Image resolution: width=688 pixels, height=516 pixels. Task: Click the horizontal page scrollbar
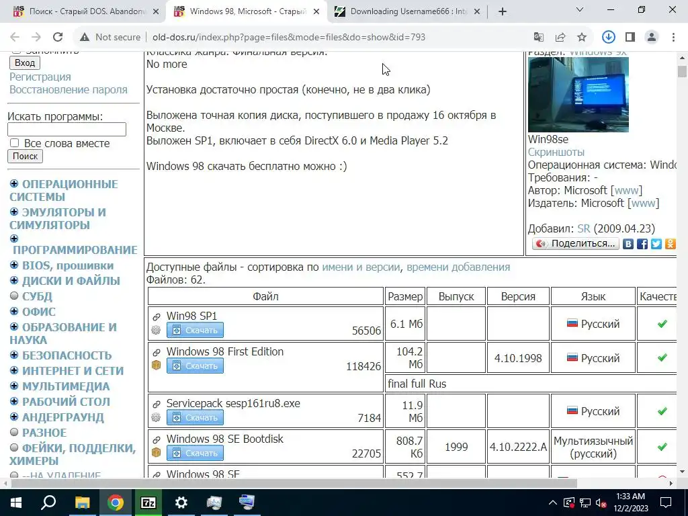pos(294,483)
